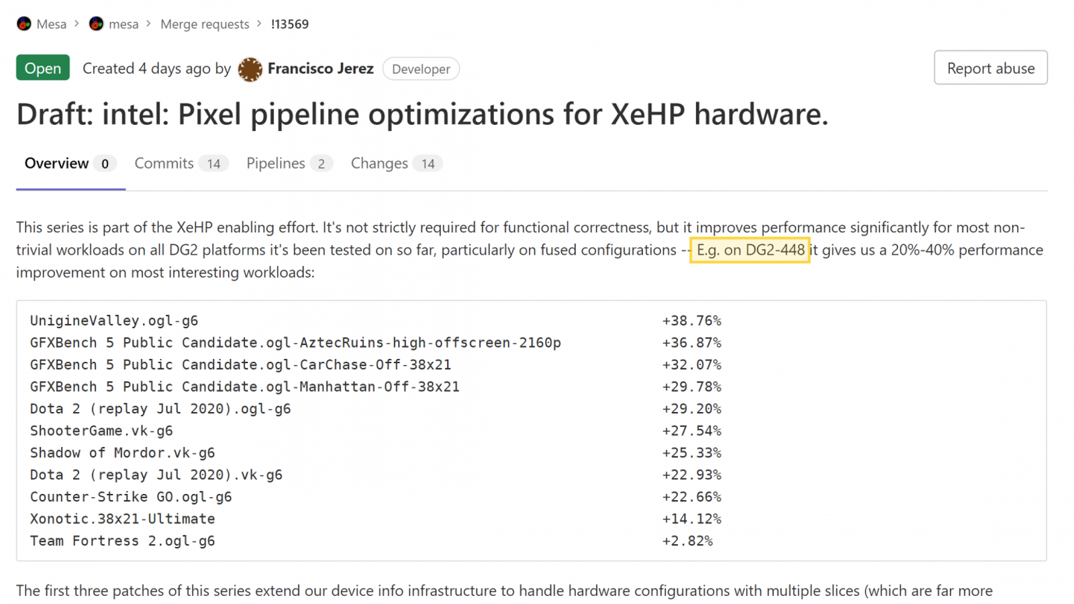Click the green Open status badge
Screen dimensions: 1074x604
[43, 68]
